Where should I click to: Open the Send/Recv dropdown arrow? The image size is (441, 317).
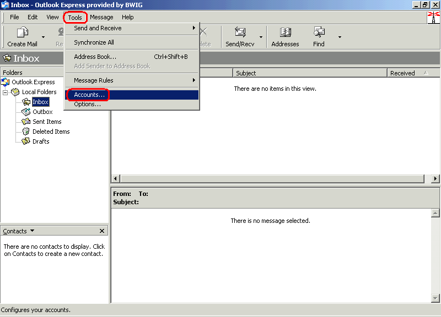pos(261,37)
